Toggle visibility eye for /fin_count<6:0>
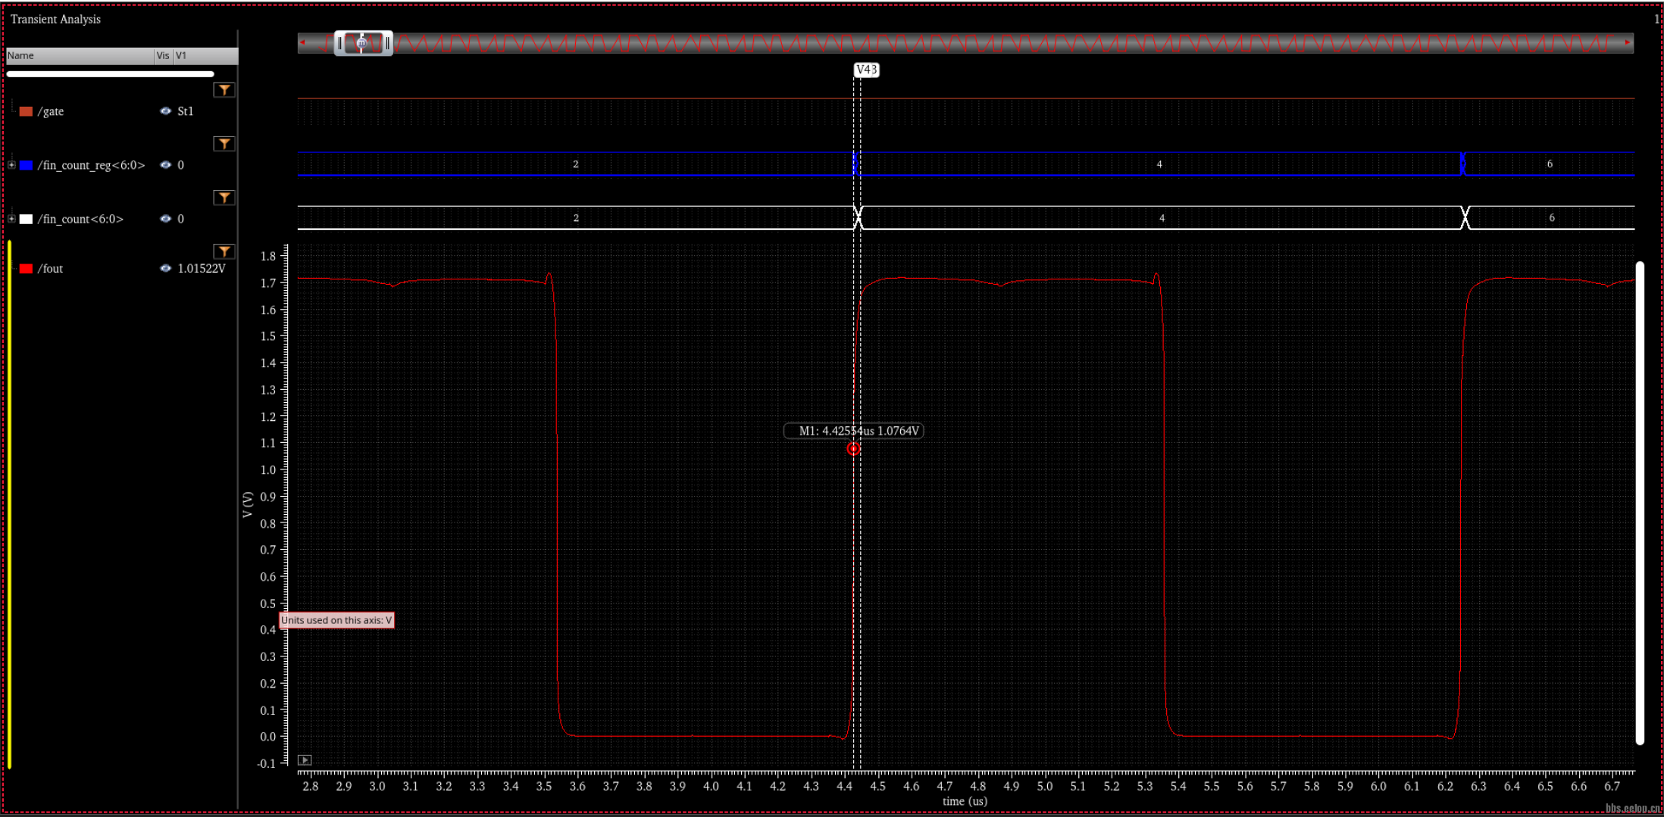Viewport: 1664px width, 817px height. point(165,219)
